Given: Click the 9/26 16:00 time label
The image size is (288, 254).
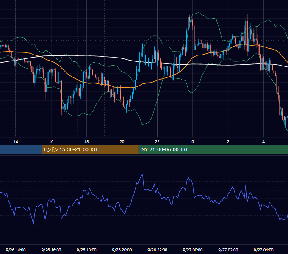Looking at the screenshot, I should 51,250.
